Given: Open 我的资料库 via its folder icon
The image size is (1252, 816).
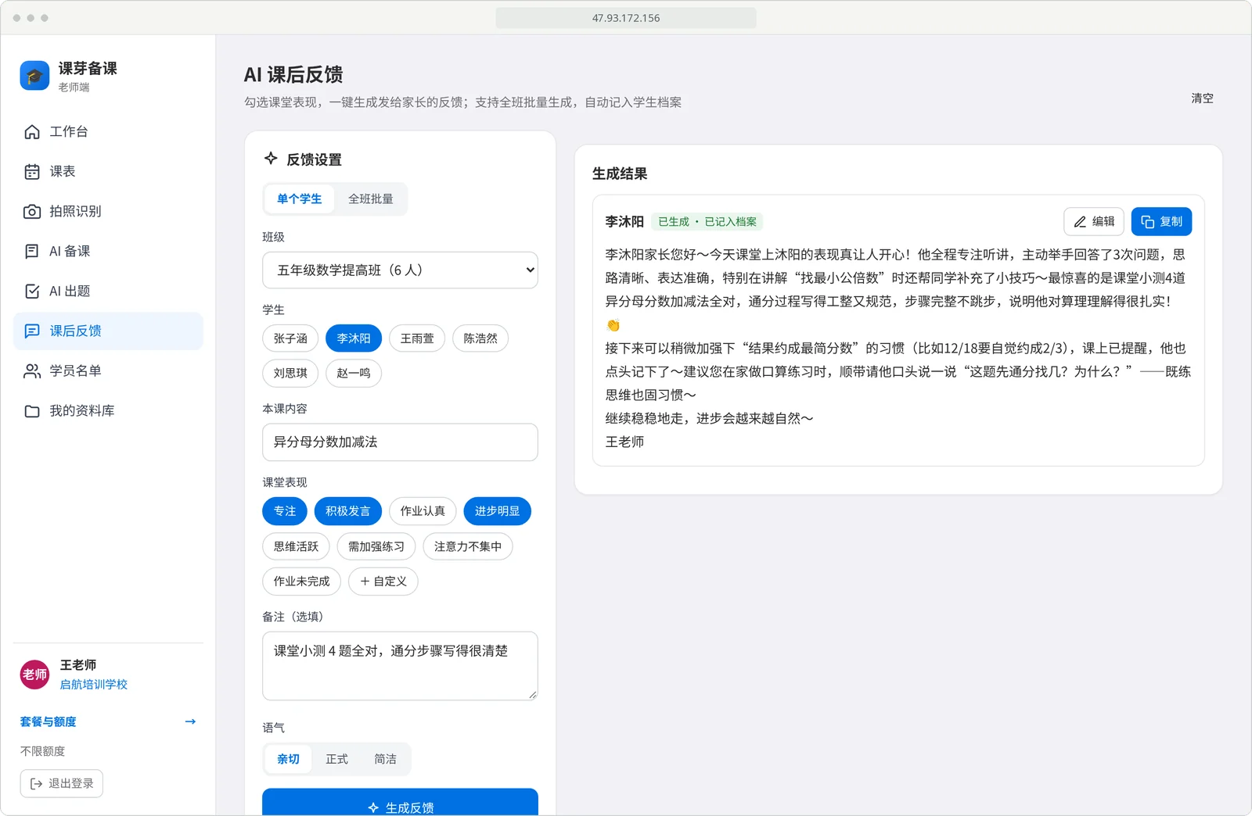Looking at the screenshot, I should click(x=32, y=410).
